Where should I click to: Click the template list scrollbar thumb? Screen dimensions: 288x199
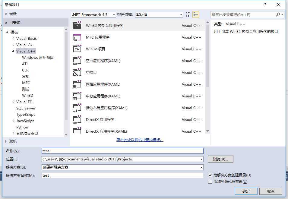click(x=208, y=55)
